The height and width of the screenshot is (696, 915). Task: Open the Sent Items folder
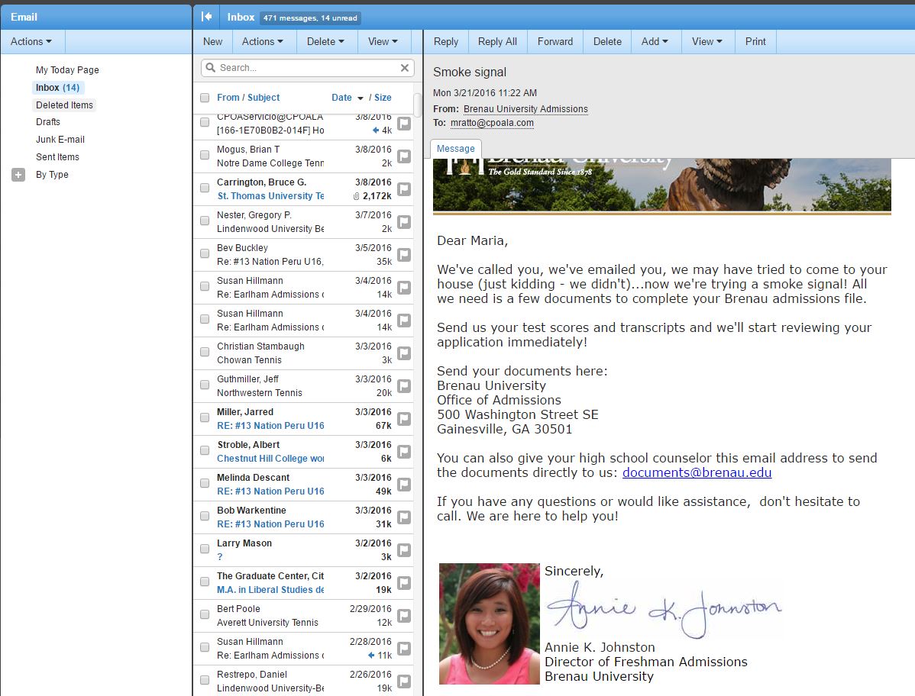(x=57, y=156)
